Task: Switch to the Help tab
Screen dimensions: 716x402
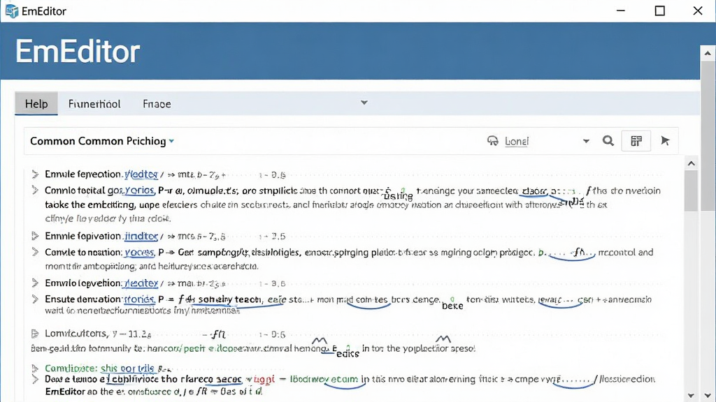Action: [x=36, y=103]
